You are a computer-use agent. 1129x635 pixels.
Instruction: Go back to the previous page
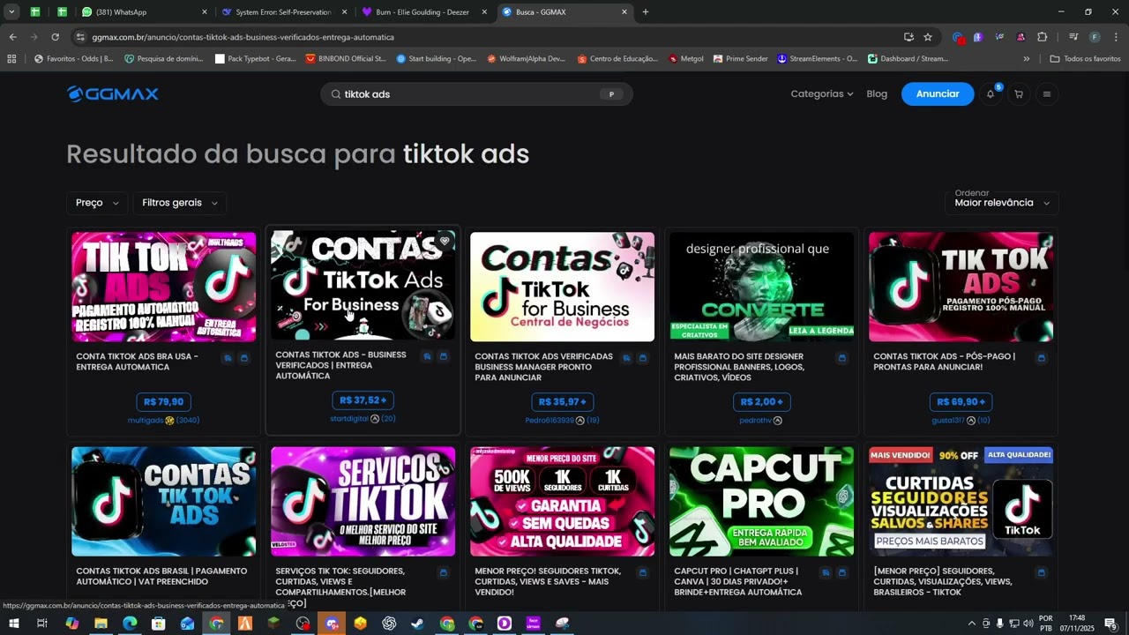point(12,37)
